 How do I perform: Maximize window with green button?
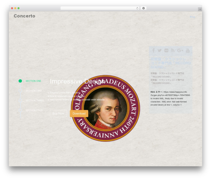point(19,8)
